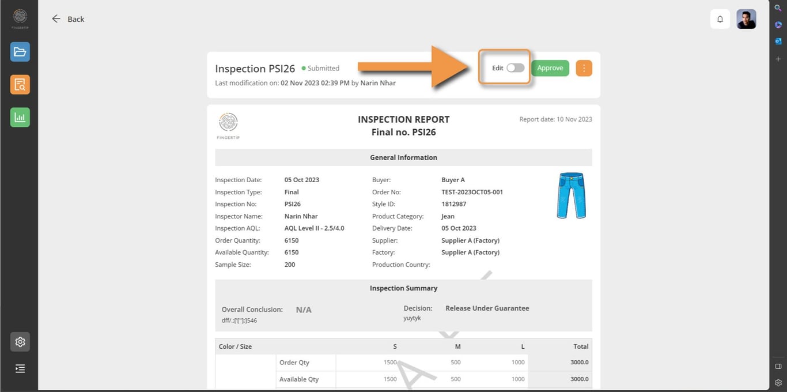Click Buyer A value
The height and width of the screenshot is (392, 787).
[453, 180]
